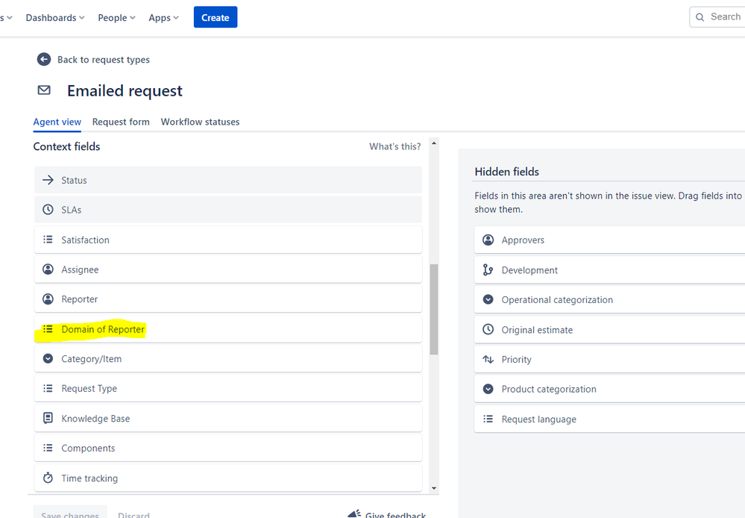Click the up-down arrows icon for Priority
The height and width of the screenshot is (518, 745).
(x=488, y=359)
